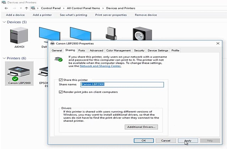The height and width of the screenshot is (149, 227).
Task: Select the USB dongle device icon
Action: (111, 33)
